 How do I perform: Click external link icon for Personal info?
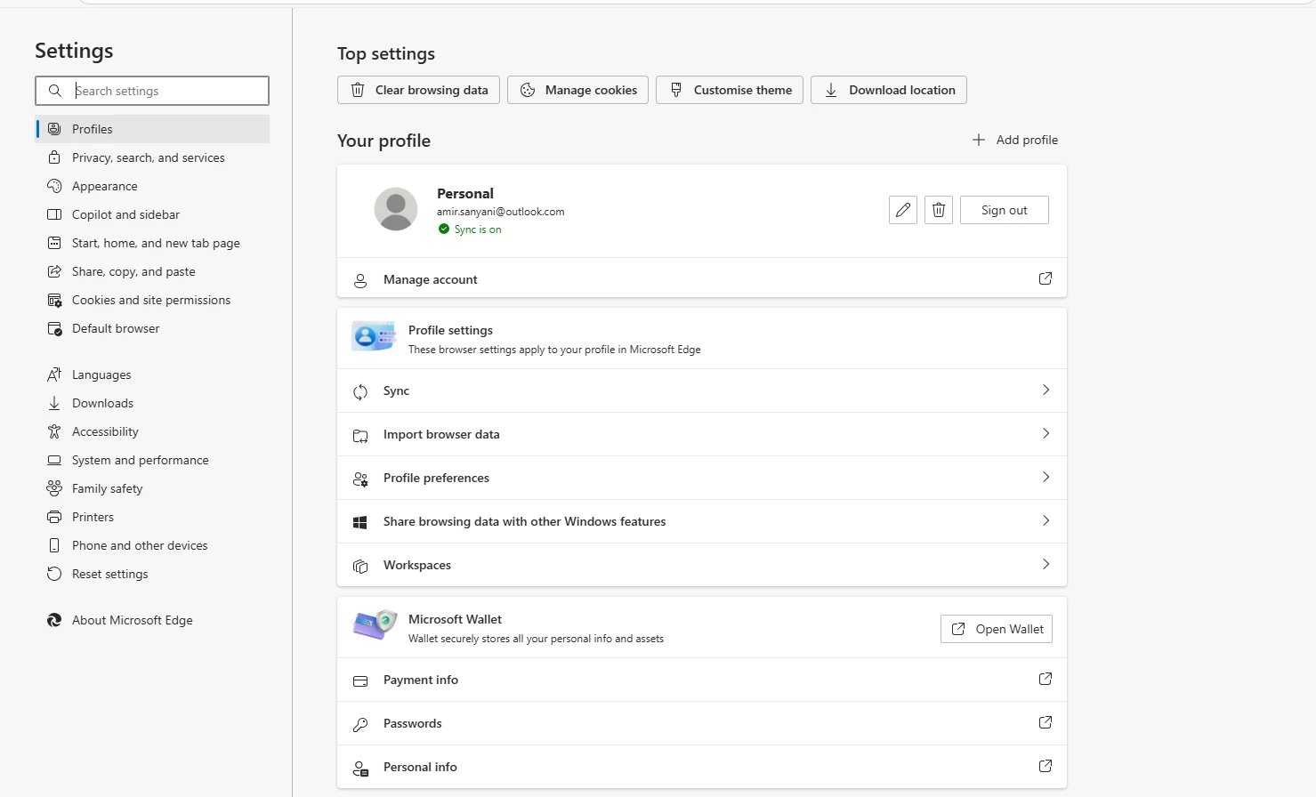(1046, 766)
